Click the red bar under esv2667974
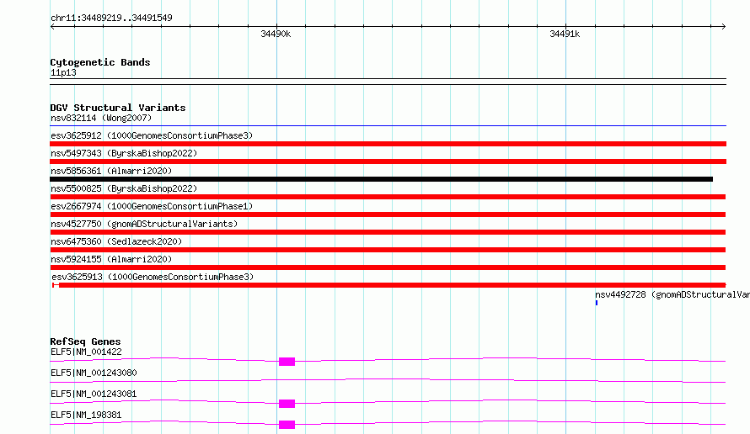Image resolution: width=750 pixels, height=434 pixels. pos(388,214)
